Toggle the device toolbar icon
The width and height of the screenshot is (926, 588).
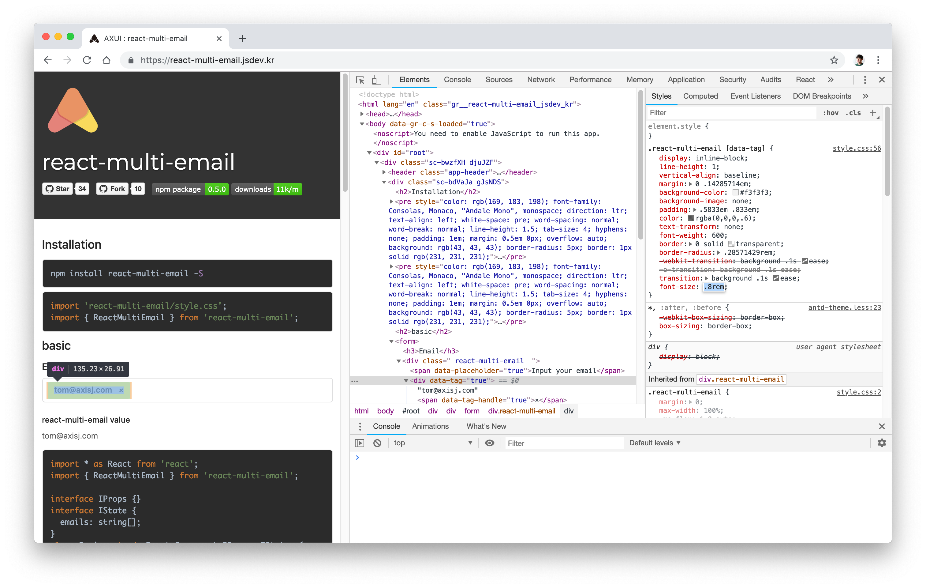376,80
